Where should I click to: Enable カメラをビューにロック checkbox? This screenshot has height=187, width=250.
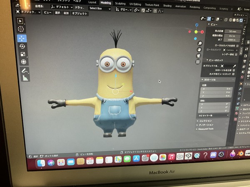[x=233, y=74]
